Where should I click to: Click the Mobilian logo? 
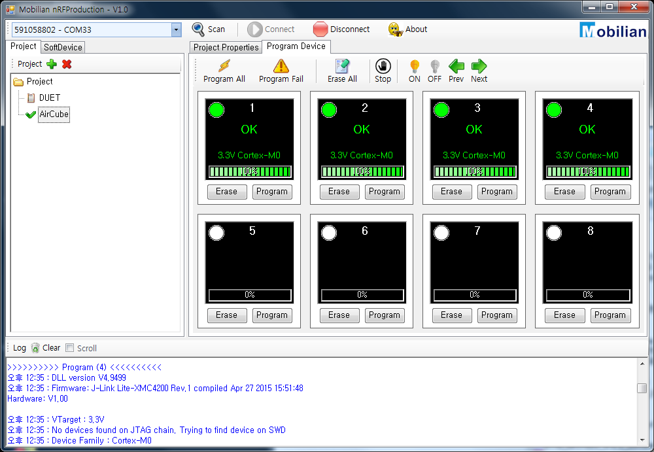coord(613,30)
